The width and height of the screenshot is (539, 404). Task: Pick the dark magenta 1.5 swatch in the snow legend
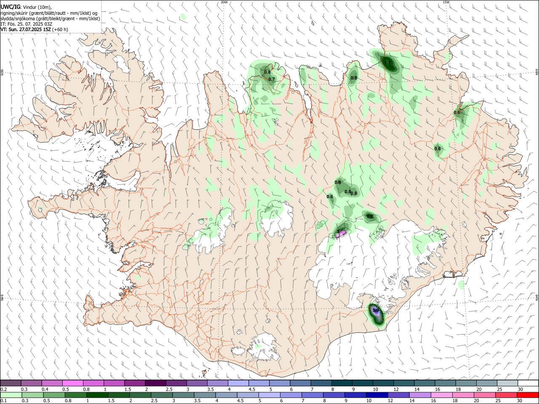135,383
